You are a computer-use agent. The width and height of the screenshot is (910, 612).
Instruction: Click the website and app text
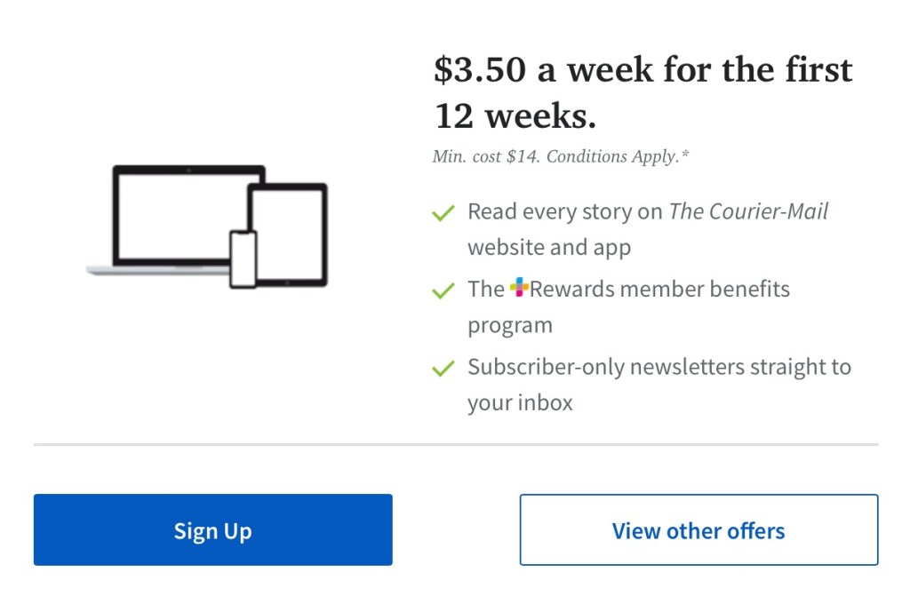pyautogui.click(x=549, y=247)
